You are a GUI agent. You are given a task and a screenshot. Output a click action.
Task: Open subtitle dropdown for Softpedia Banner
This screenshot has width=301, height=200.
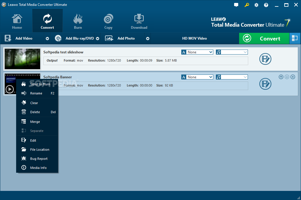click(197, 77)
